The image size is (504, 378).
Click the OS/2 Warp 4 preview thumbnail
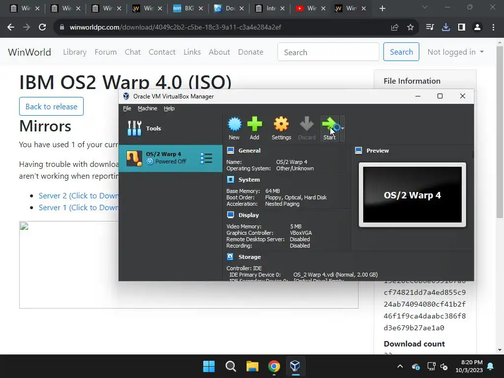412,195
